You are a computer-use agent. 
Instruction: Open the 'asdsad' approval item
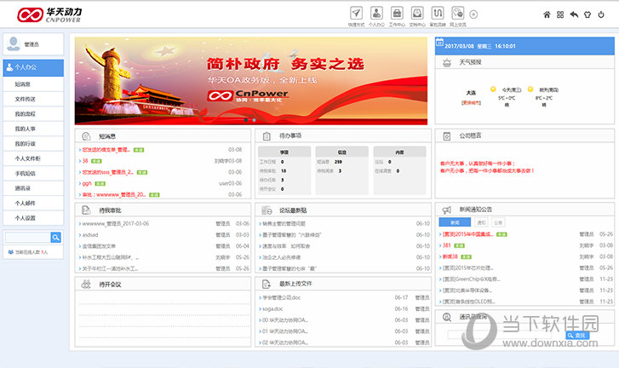coord(90,235)
